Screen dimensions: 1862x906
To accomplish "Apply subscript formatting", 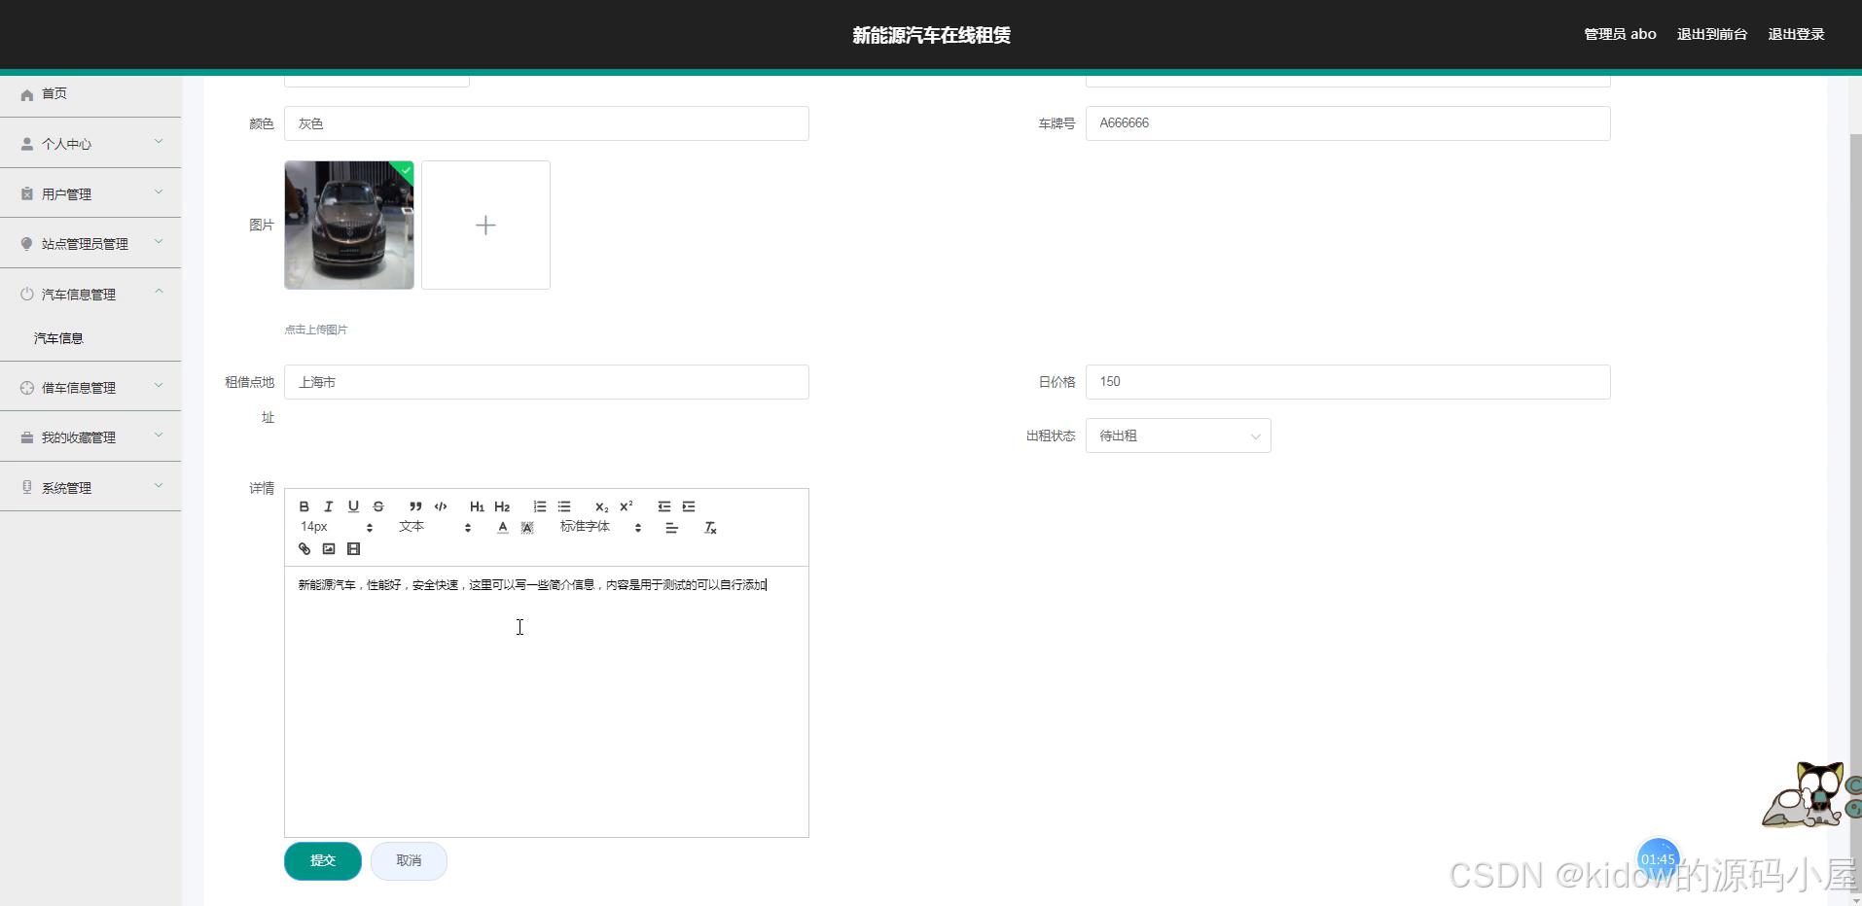I will [601, 506].
